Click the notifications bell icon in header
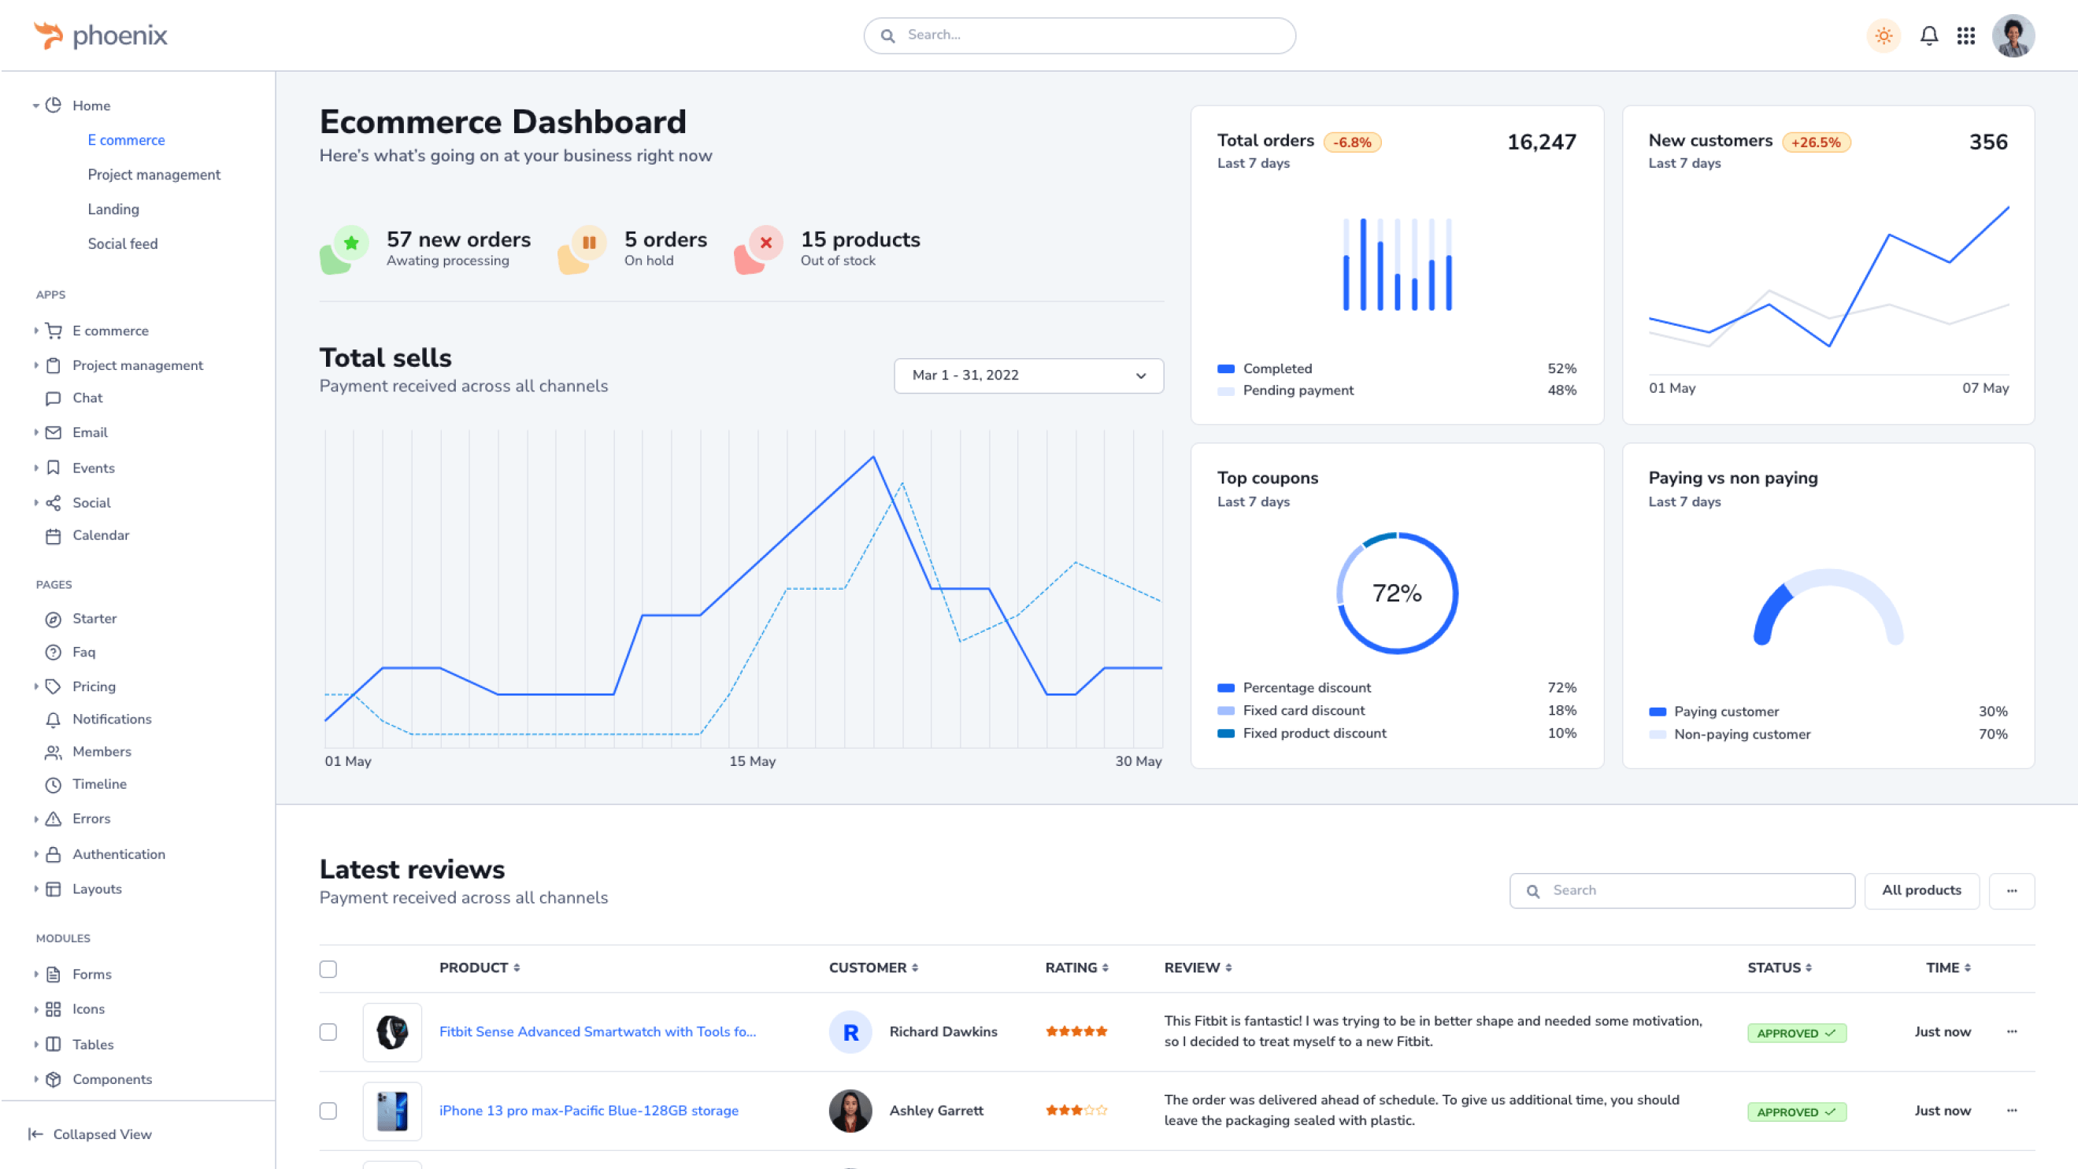This screenshot has width=2078, height=1169. click(1928, 35)
